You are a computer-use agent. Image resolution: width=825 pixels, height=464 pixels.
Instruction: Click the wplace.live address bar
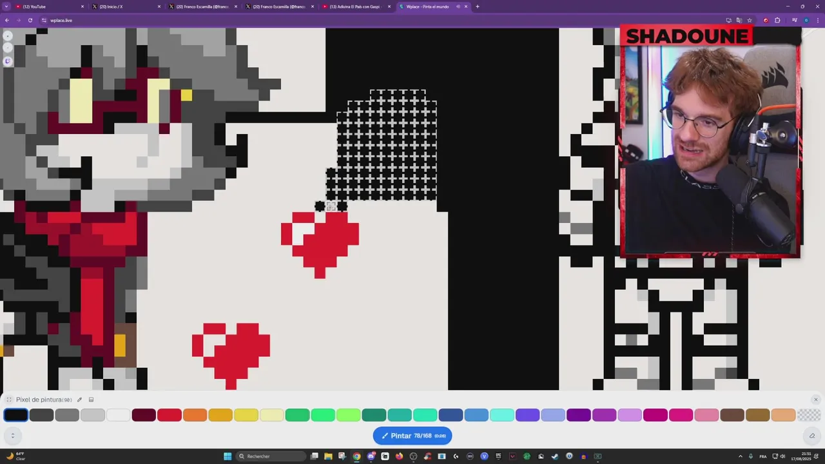[x=387, y=20]
